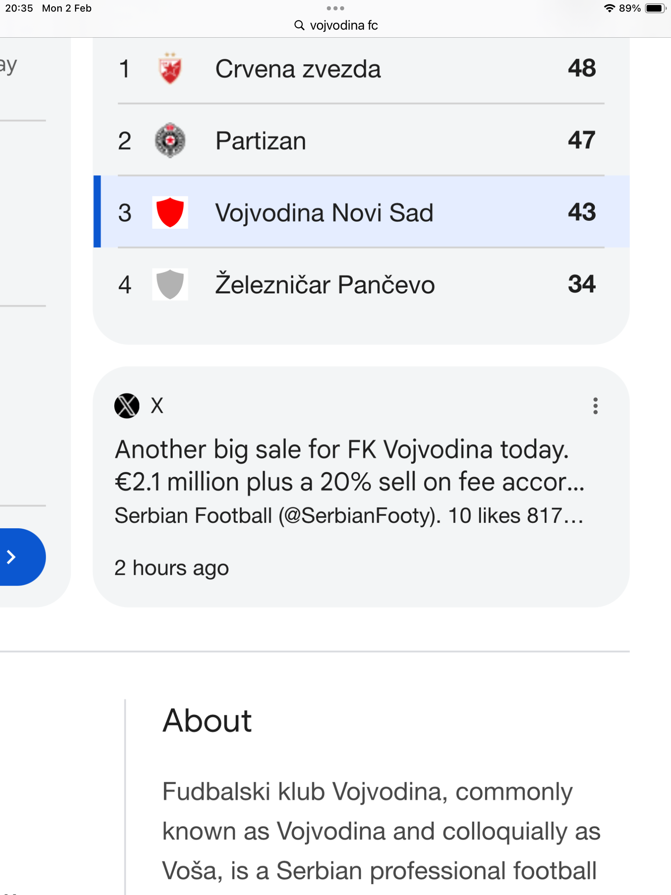Open the Partizan standings row
The height and width of the screenshot is (895, 671).
click(x=261, y=140)
